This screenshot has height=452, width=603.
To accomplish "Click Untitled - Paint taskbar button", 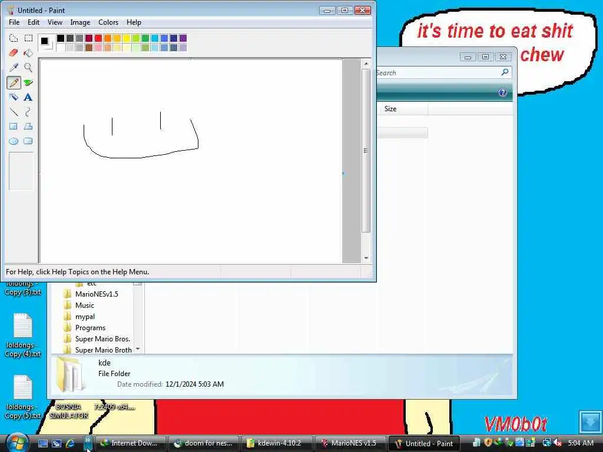I will pos(423,443).
